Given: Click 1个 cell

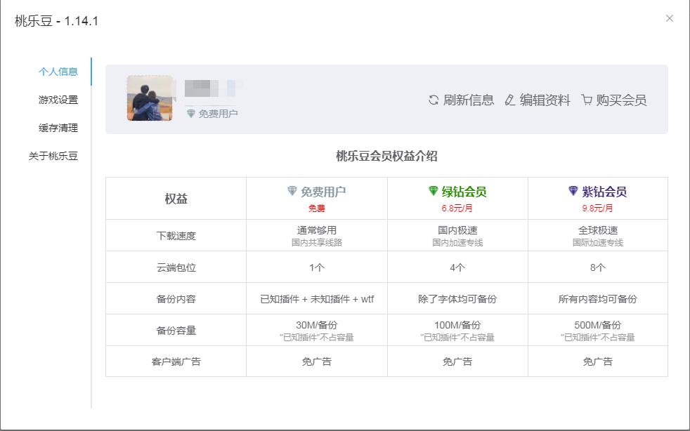Looking at the screenshot, I should tap(317, 267).
